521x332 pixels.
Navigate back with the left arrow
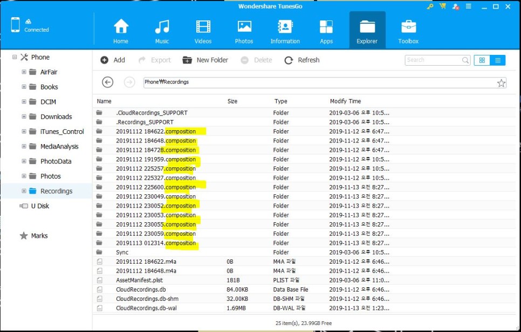click(108, 82)
